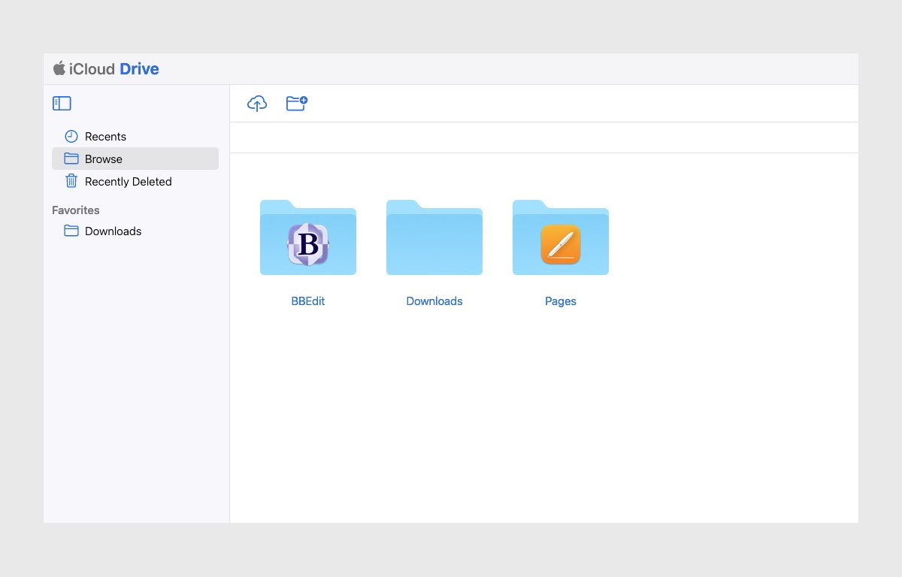This screenshot has width=902, height=577.
Task: Click the cloud upload icon
Action: pos(257,104)
